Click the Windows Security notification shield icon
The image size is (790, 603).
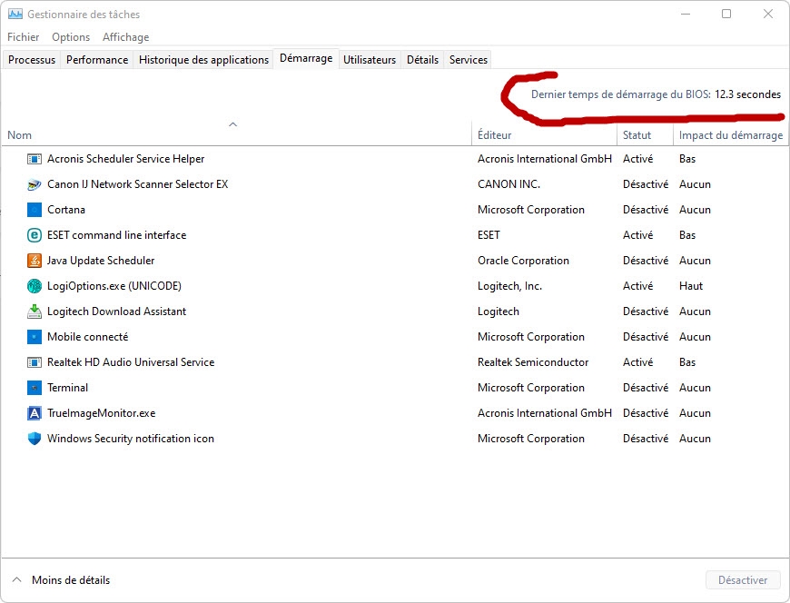[35, 439]
